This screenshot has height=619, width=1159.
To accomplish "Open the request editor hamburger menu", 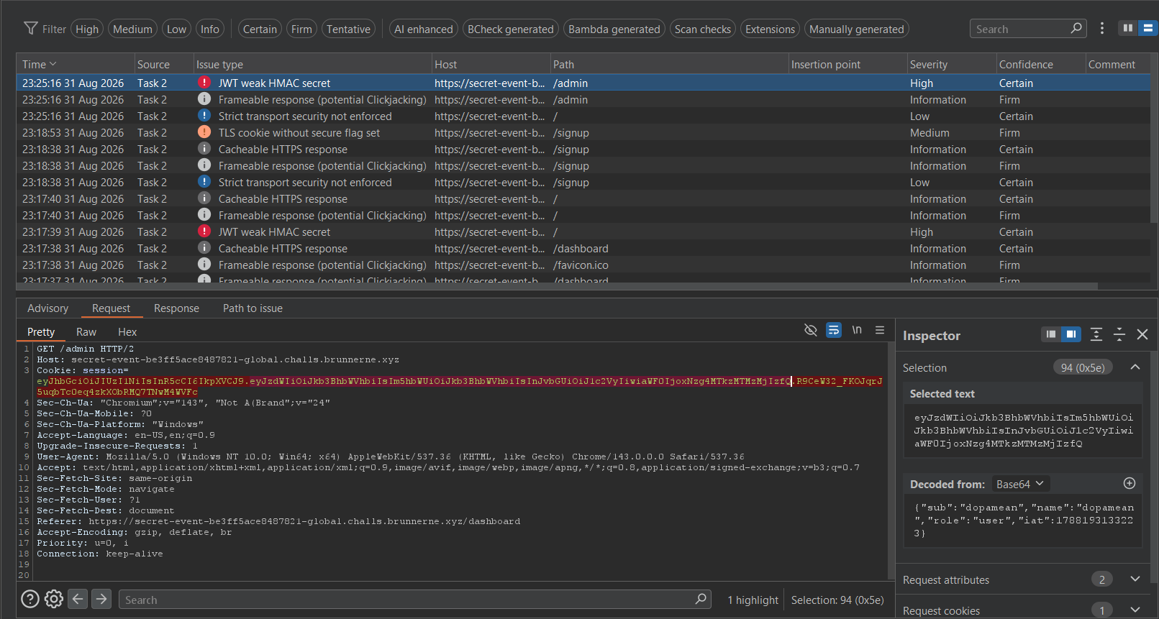I will click(880, 330).
